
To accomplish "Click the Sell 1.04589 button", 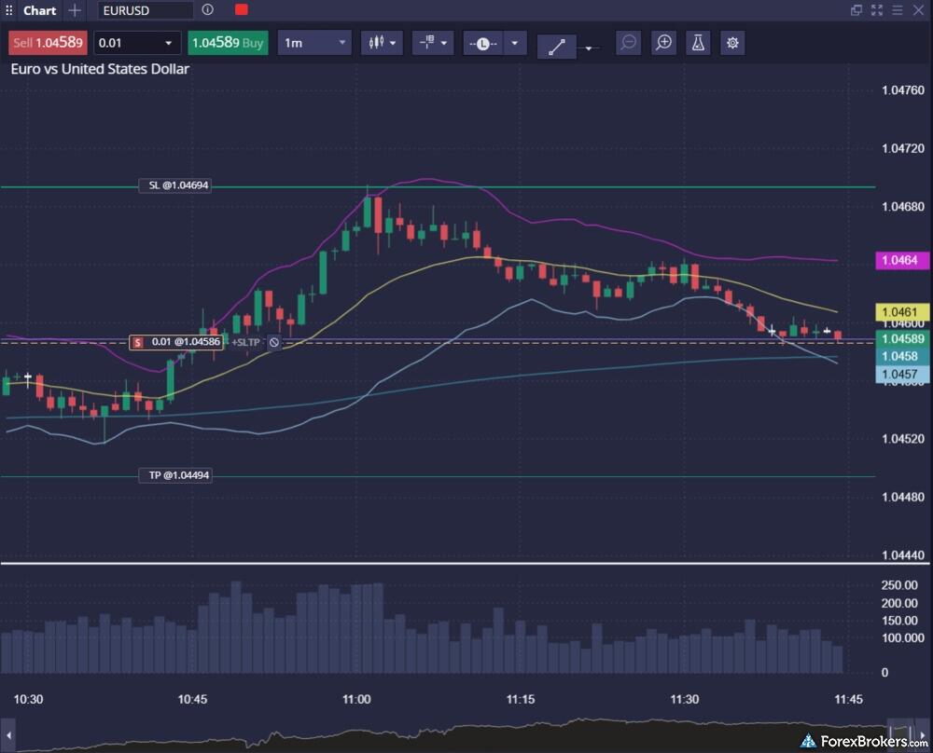I will pyautogui.click(x=47, y=43).
